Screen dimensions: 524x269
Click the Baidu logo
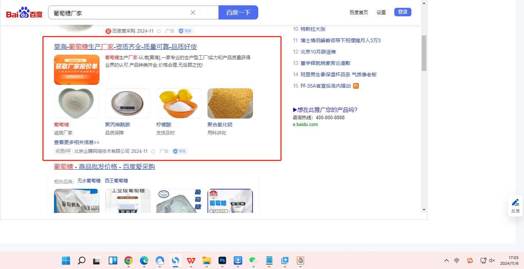24,13
